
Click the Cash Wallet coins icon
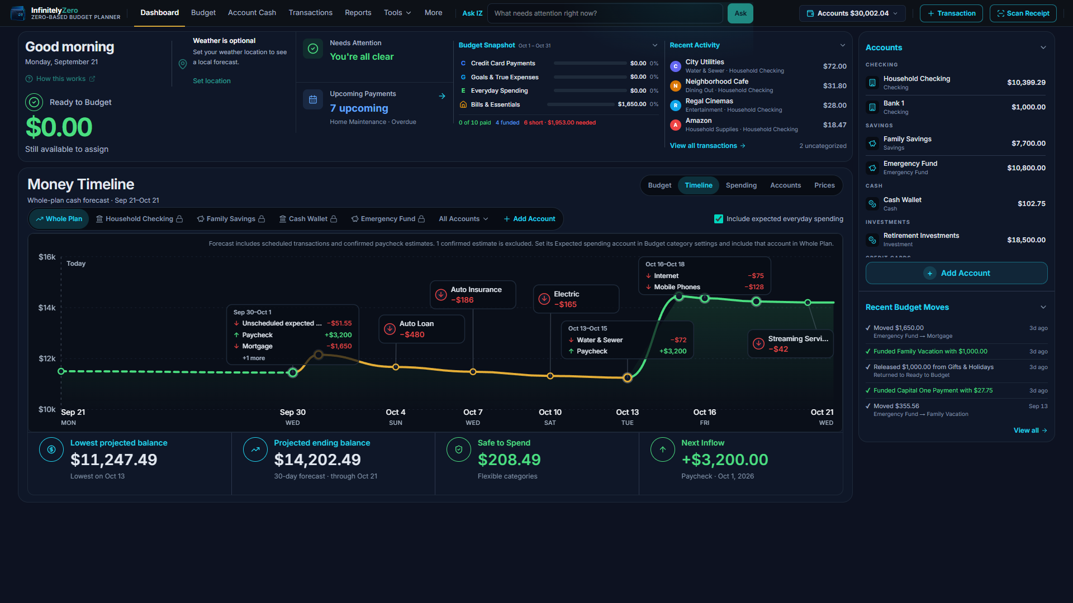coord(872,204)
